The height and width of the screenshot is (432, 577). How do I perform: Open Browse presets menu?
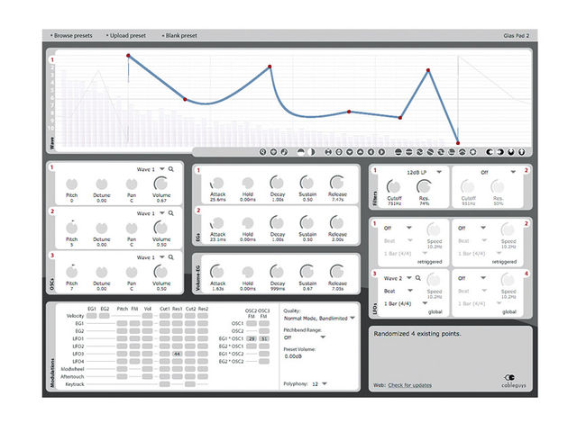click(71, 36)
